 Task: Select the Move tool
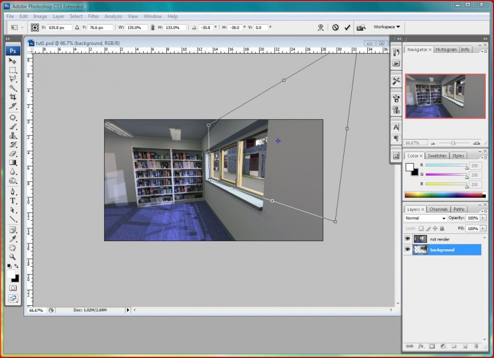(x=13, y=61)
